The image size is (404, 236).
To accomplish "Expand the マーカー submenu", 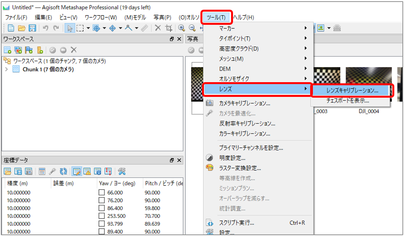I will [x=259, y=28].
